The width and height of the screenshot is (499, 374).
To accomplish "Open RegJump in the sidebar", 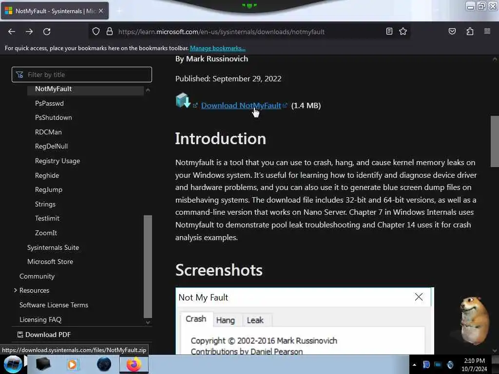I will tap(49, 189).
